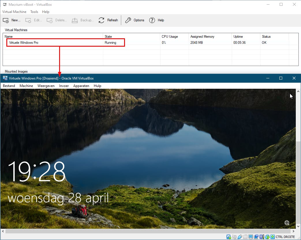301x240 pixels.
Task: Open the Invoer menu in VirtualBox
Action: coord(64,86)
